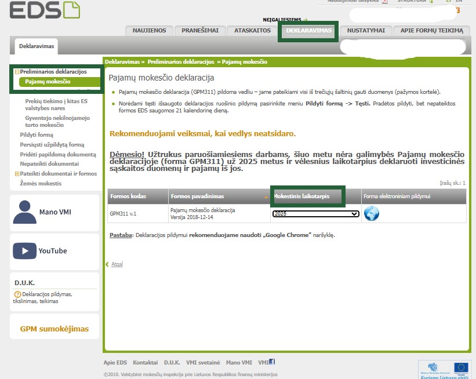Click the EDS logo
The image size is (476, 379).
click(x=45, y=9)
